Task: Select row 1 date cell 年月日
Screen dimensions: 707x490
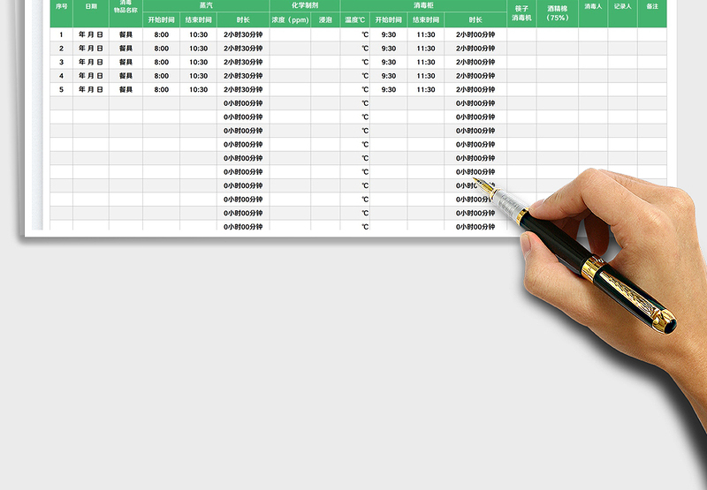Action: click(x=91, y=35)
